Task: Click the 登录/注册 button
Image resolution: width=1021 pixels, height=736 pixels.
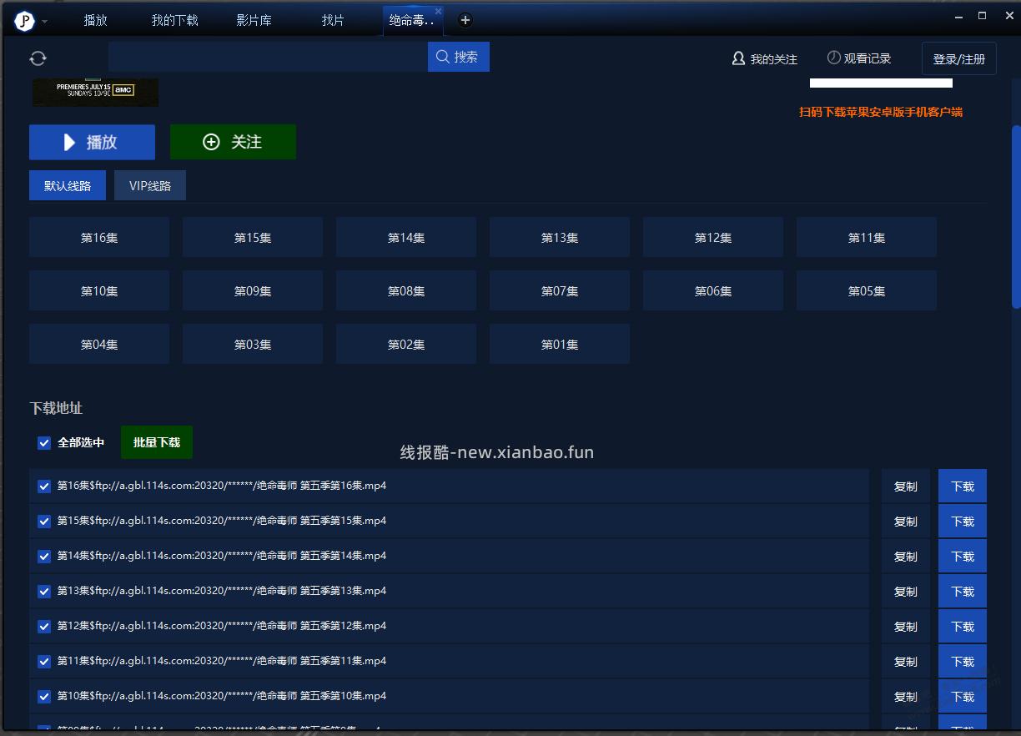Action: click(959, 59)
